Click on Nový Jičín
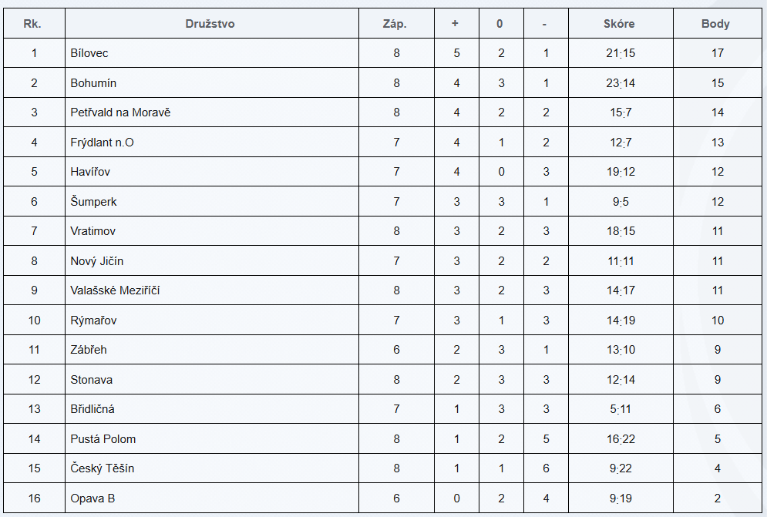The height and width of the screenshot is (517, 767). click(96, 261)
